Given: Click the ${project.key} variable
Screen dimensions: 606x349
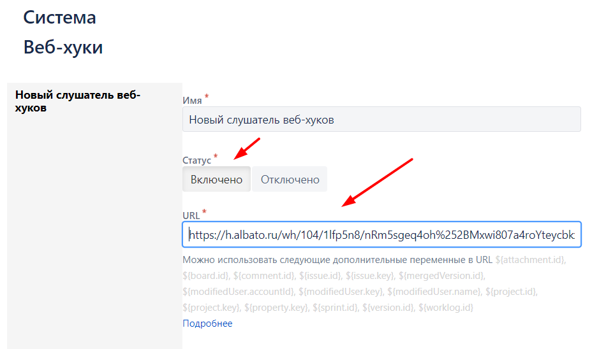Looking at the screenshot, I should coord(209,308).
